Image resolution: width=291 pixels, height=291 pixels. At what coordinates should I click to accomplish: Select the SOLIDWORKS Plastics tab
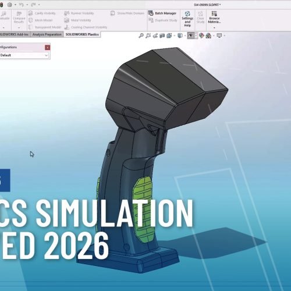click(x=82, y=34)
